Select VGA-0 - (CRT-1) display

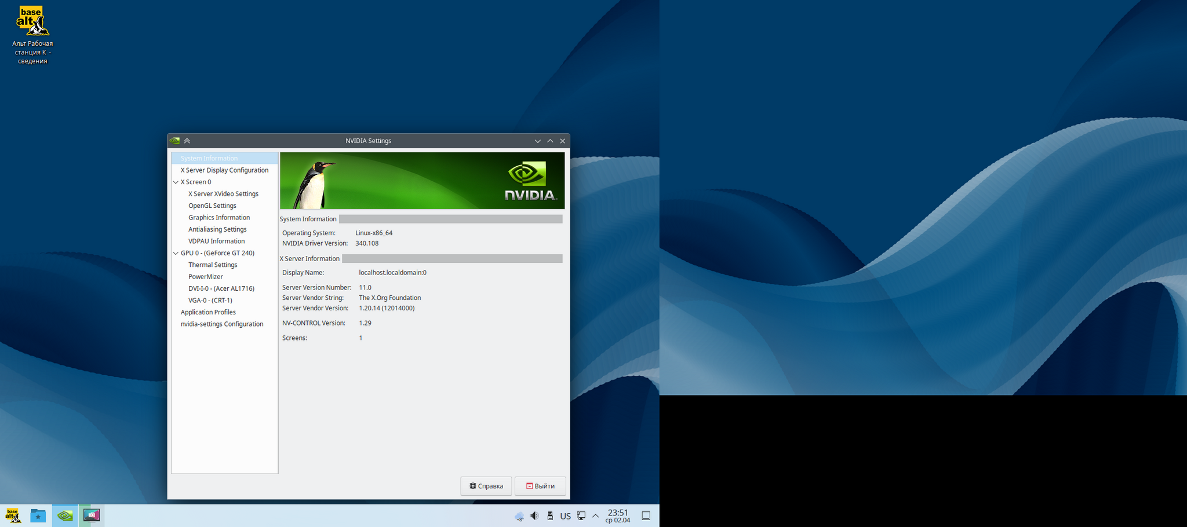pos(210,301)
